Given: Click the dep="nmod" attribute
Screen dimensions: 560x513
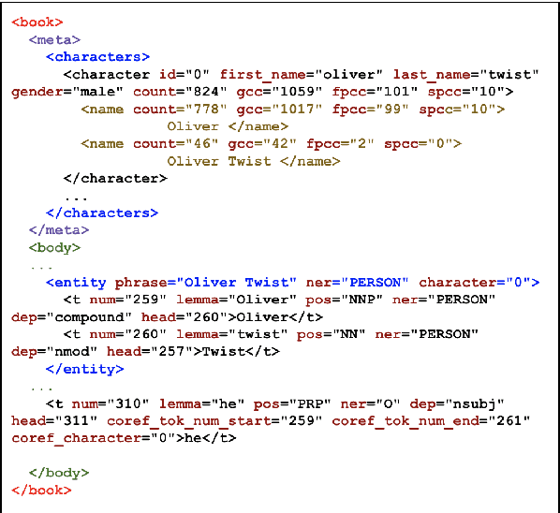Looking at the screenshot, I should (54, 352).
